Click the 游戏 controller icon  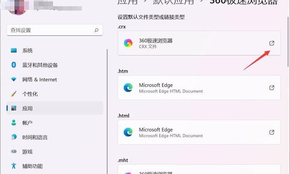tap(14, 152)
